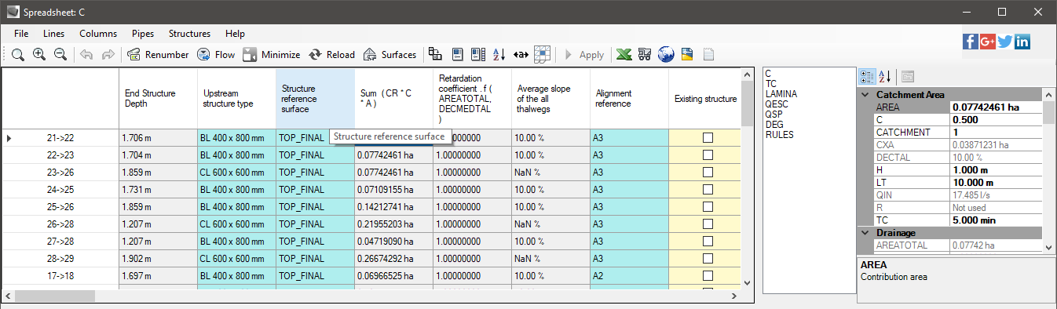Select LAMINA in the list box
This screenshot has width=1057, height=309.
coord(781,93)
